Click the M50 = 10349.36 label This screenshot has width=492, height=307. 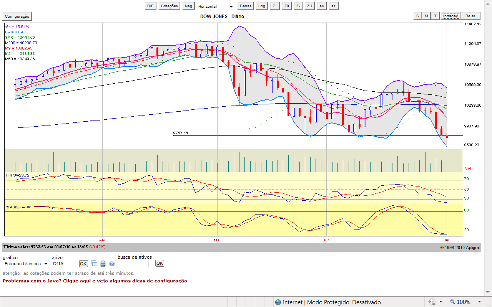click(20, 59)
